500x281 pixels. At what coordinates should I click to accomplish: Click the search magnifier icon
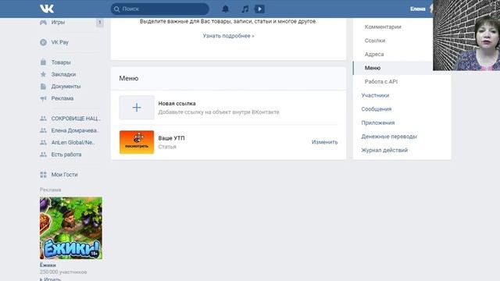(x=116, y=9)
